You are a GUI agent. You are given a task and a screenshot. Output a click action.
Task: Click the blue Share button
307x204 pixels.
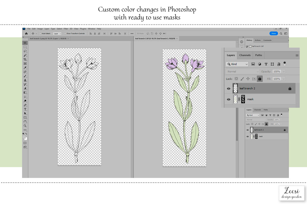[x=273, y=33]
